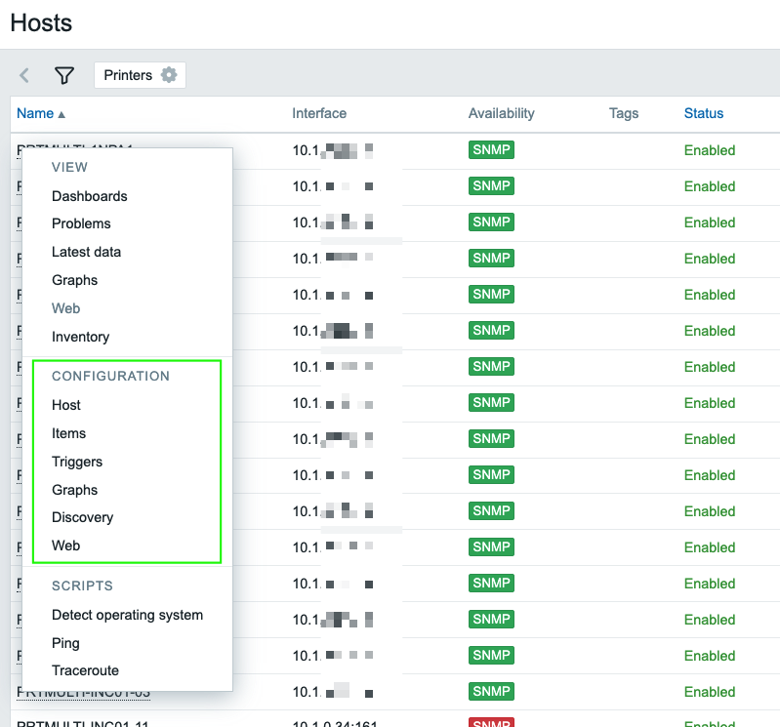Screen dimensions: 780x727
Task: Run the Ping script
Action: pos(65,643)
